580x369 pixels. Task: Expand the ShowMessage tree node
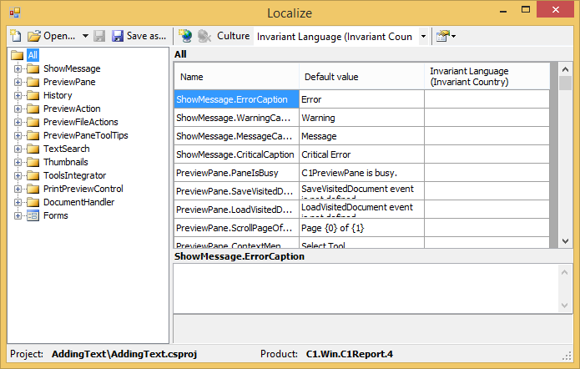tap(18, 68)
